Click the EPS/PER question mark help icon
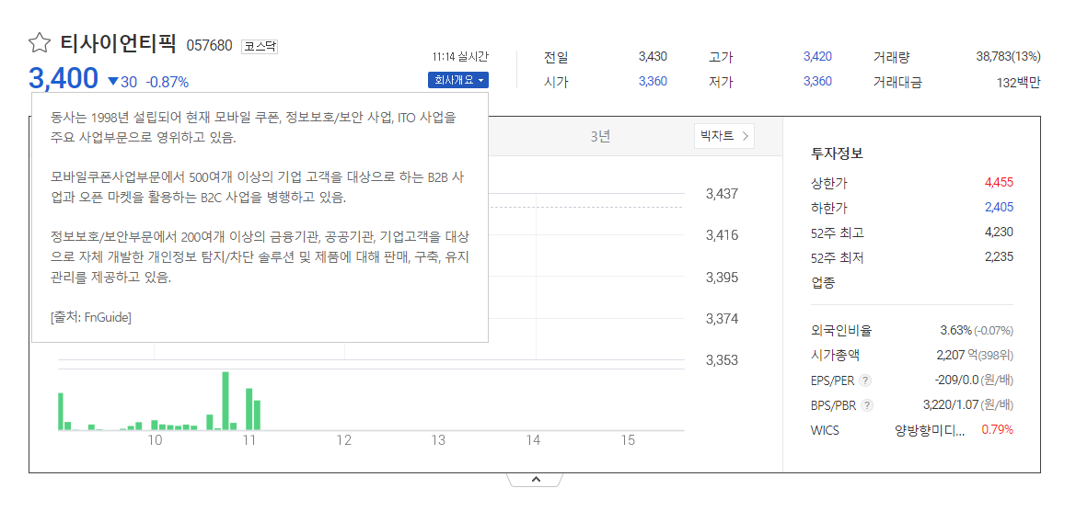 pos(866,380)
